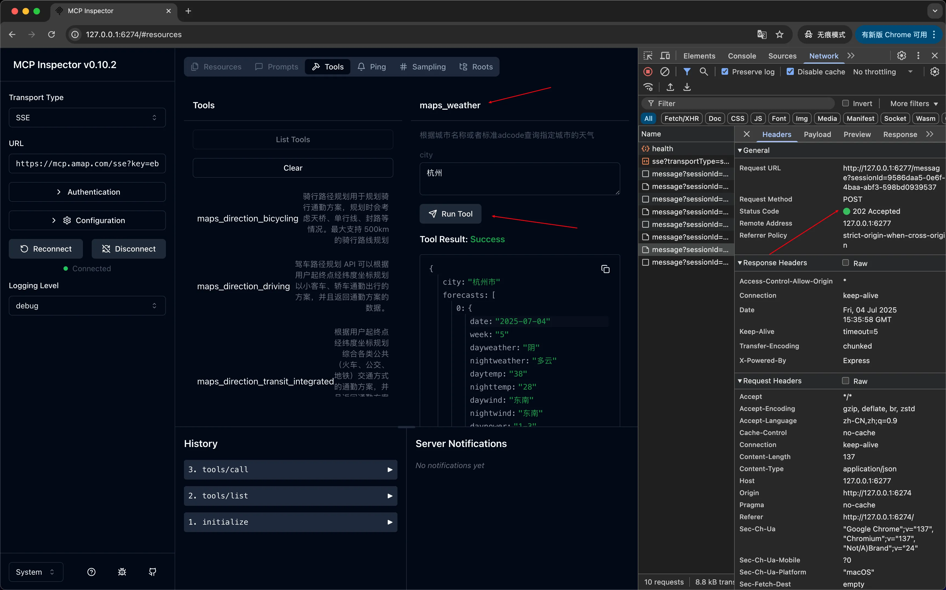Click site info icon in address bar
Screen dimensions: 946x590
pos(75,34)
